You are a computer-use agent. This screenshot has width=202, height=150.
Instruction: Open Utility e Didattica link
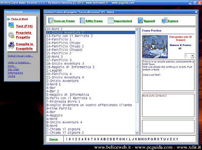(19, 62)
